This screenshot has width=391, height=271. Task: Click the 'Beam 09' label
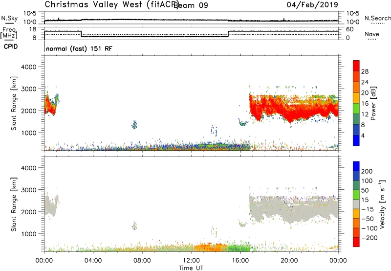tap(191, 5)
